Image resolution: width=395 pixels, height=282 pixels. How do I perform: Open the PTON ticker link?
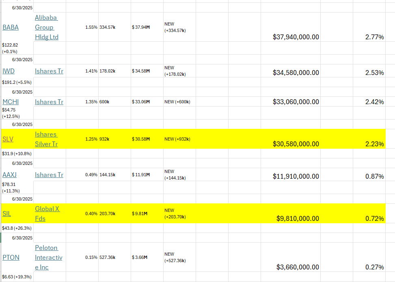click(x=11, y=257)
